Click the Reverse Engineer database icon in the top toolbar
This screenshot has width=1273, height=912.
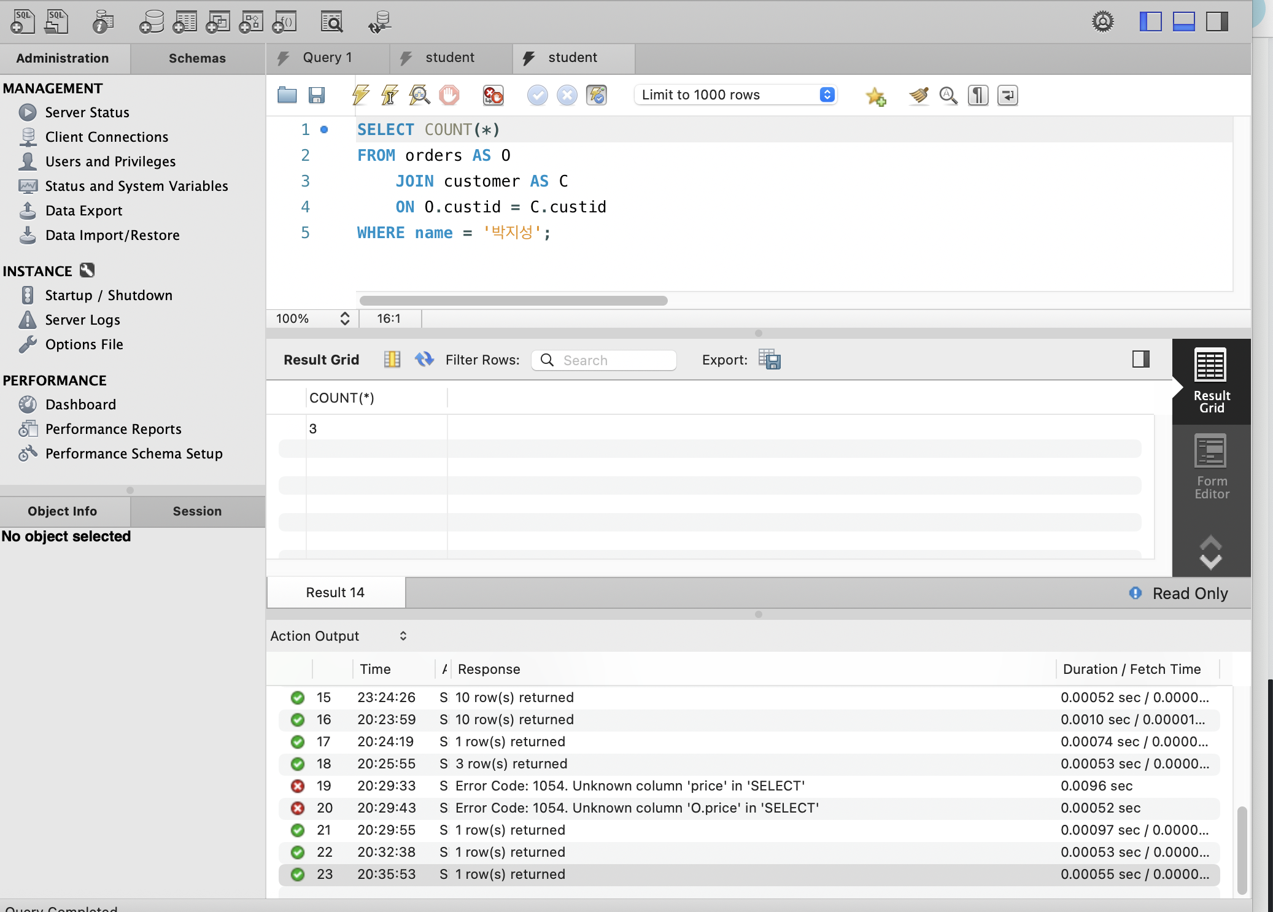[x=379, y=22]
